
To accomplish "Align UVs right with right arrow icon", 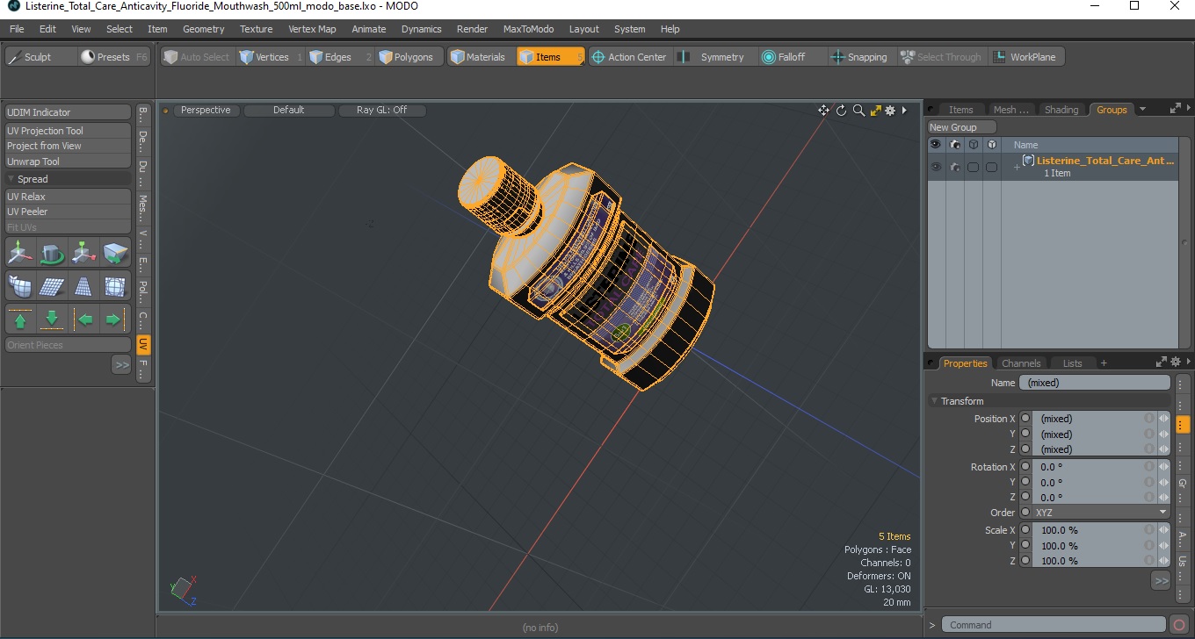I will pos(115,319).
